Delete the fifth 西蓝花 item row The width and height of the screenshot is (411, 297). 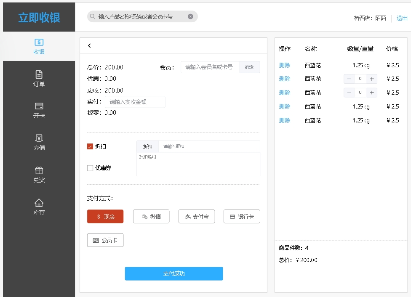[x=284, y=120]
